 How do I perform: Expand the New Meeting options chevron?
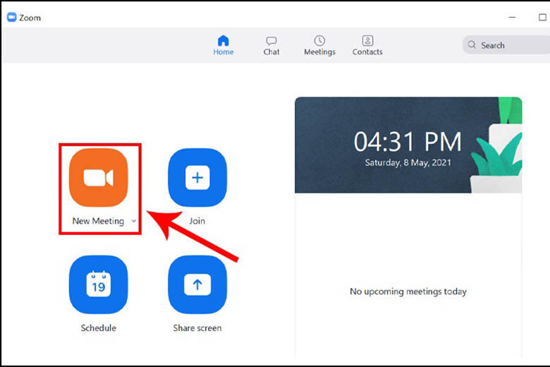point(134,222)
